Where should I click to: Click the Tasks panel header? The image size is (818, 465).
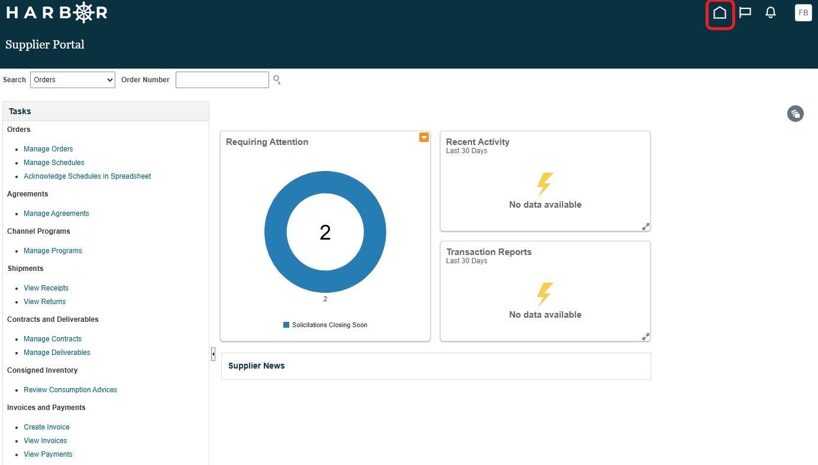pyautogui.click(x=106, y=111)
